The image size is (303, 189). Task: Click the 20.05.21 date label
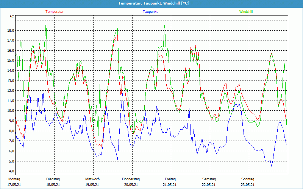click(131, 185)
